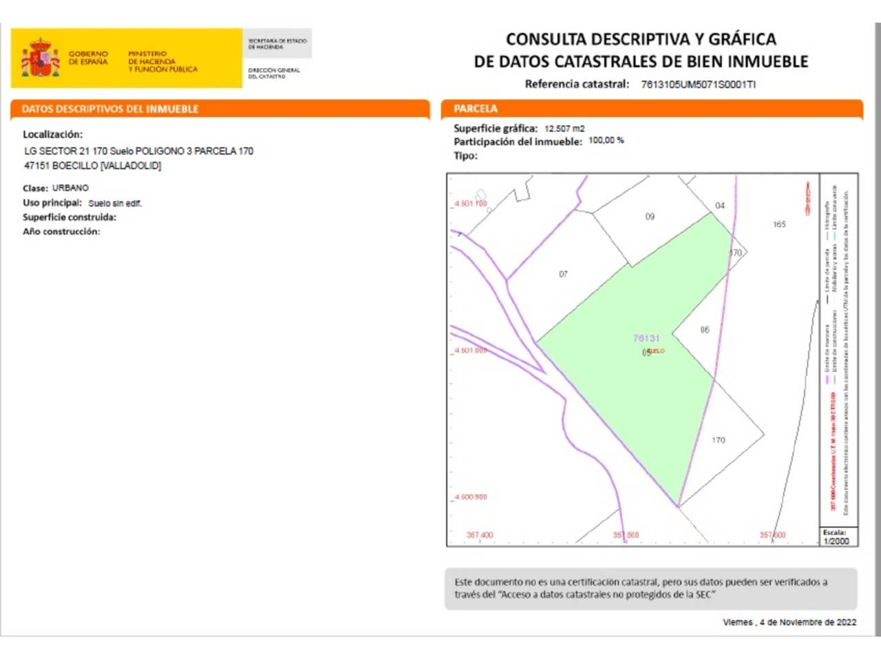
Task: Click the "Tipo:" label
Action: click(465, 156)
